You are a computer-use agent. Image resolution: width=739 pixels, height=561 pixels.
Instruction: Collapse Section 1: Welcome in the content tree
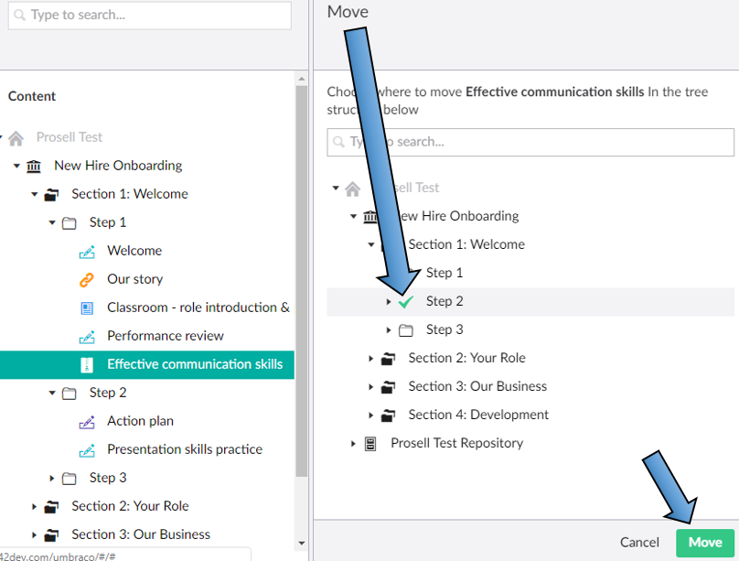[34, 193]
